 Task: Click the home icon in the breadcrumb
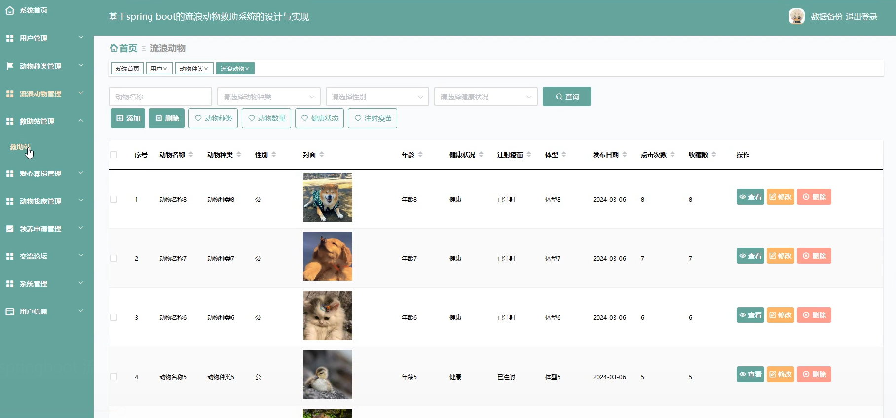pyautogui.click(x=113, y=48)
